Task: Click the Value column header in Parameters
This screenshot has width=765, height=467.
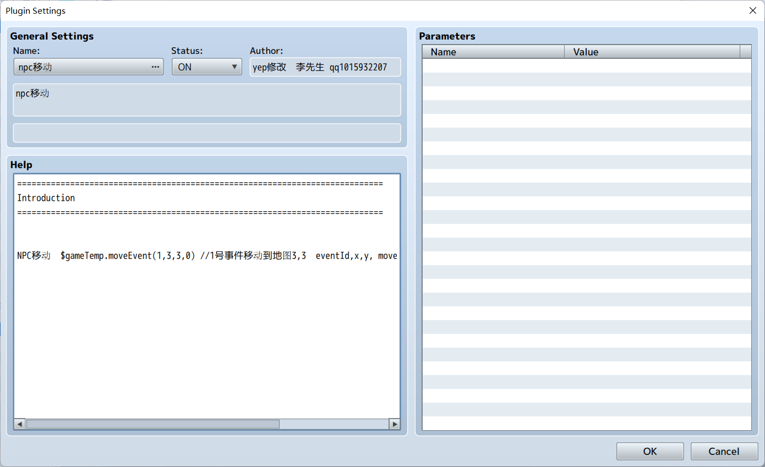Action: [652, 52]
